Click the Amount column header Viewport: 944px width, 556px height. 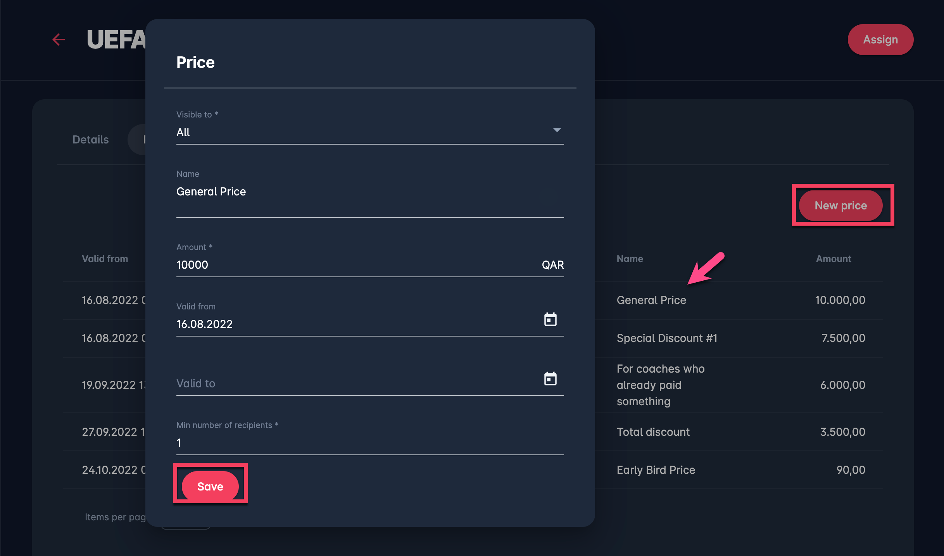(x=833, y=259)
